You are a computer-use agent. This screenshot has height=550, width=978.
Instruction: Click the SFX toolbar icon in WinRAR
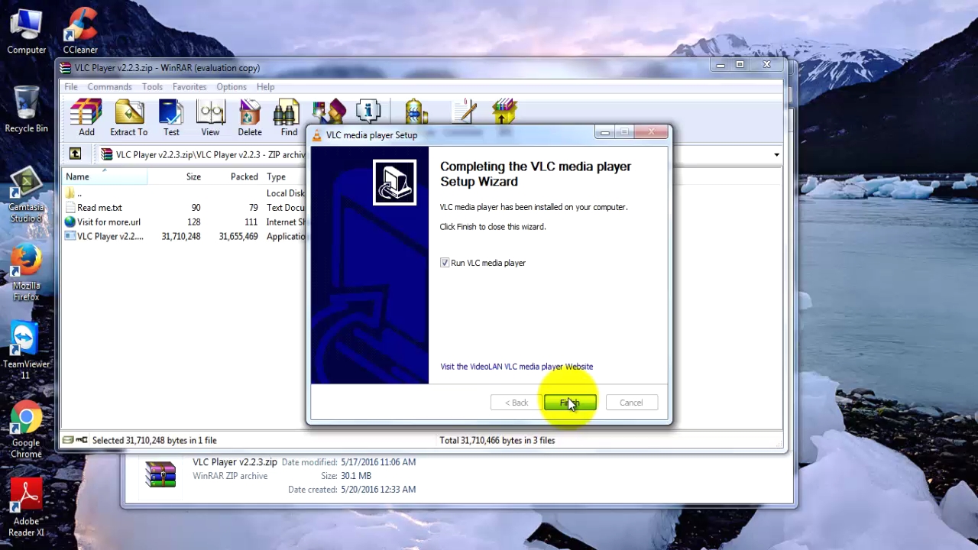(x=504, y=112)
